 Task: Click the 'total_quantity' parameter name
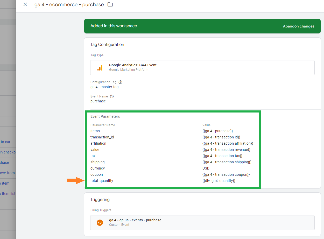coord(102,181)
